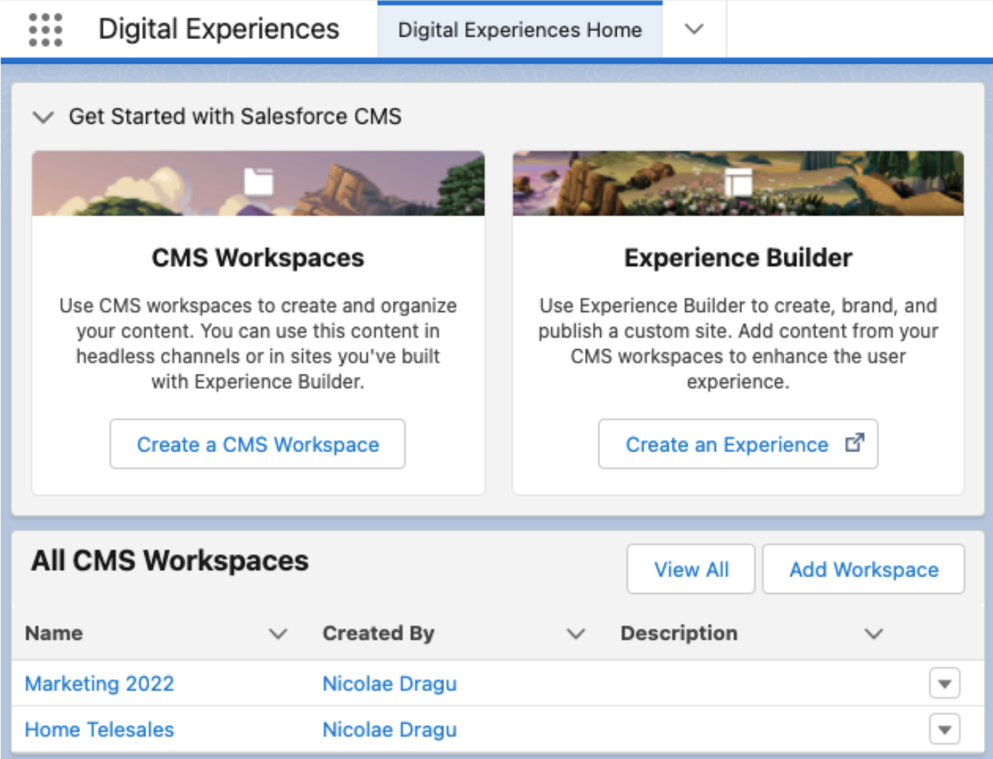Click Create a CMS Workspace

pyautogui.click(x=257, y=444)
